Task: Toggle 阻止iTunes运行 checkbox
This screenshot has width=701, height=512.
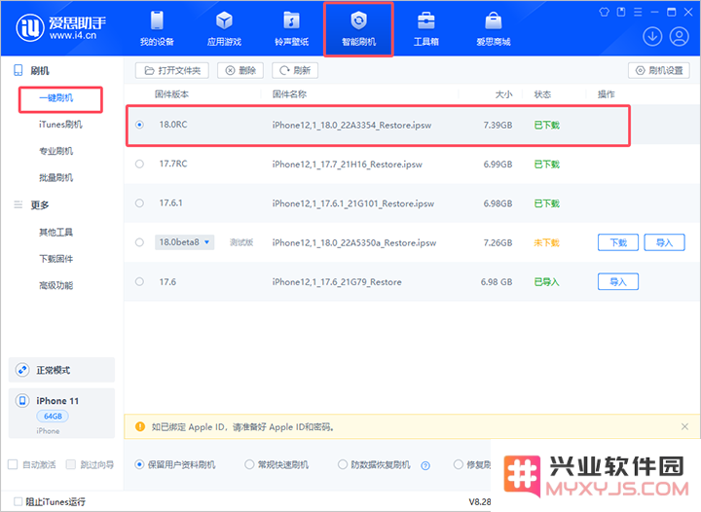Action: pyautogui.click(x=18, y=501)
